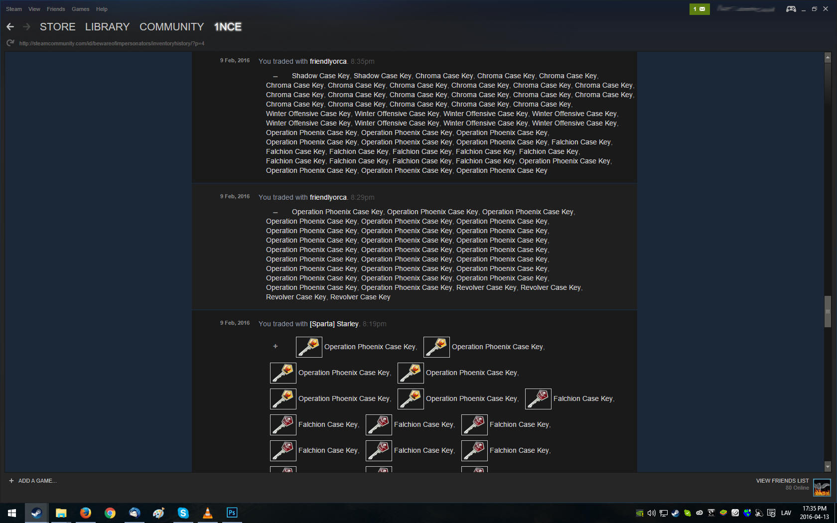Click the friends list avatar image
Image resolution: width=837 pixels, height=523 pixels.
(822, 487)
